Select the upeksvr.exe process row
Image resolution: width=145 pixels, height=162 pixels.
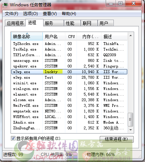(x=69, y=66)
